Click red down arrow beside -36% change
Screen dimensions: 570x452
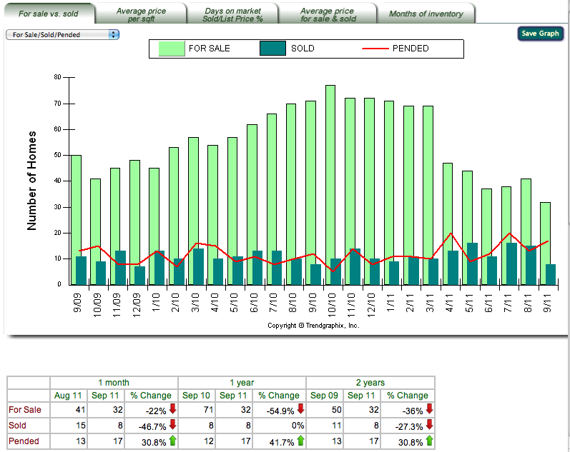click(x=429, y=408)
